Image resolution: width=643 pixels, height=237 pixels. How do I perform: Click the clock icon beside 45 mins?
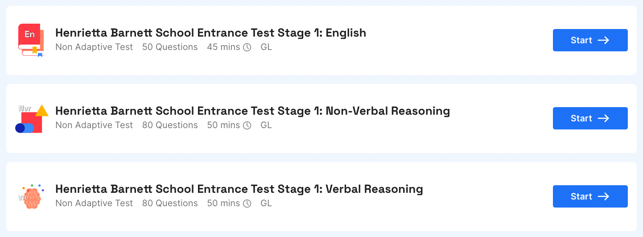pyautogui.click(x=247, y=47)
